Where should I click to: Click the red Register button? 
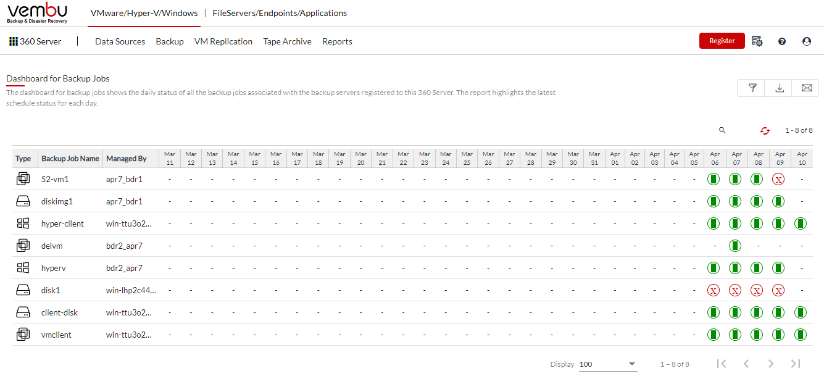(x=722, y=41)
